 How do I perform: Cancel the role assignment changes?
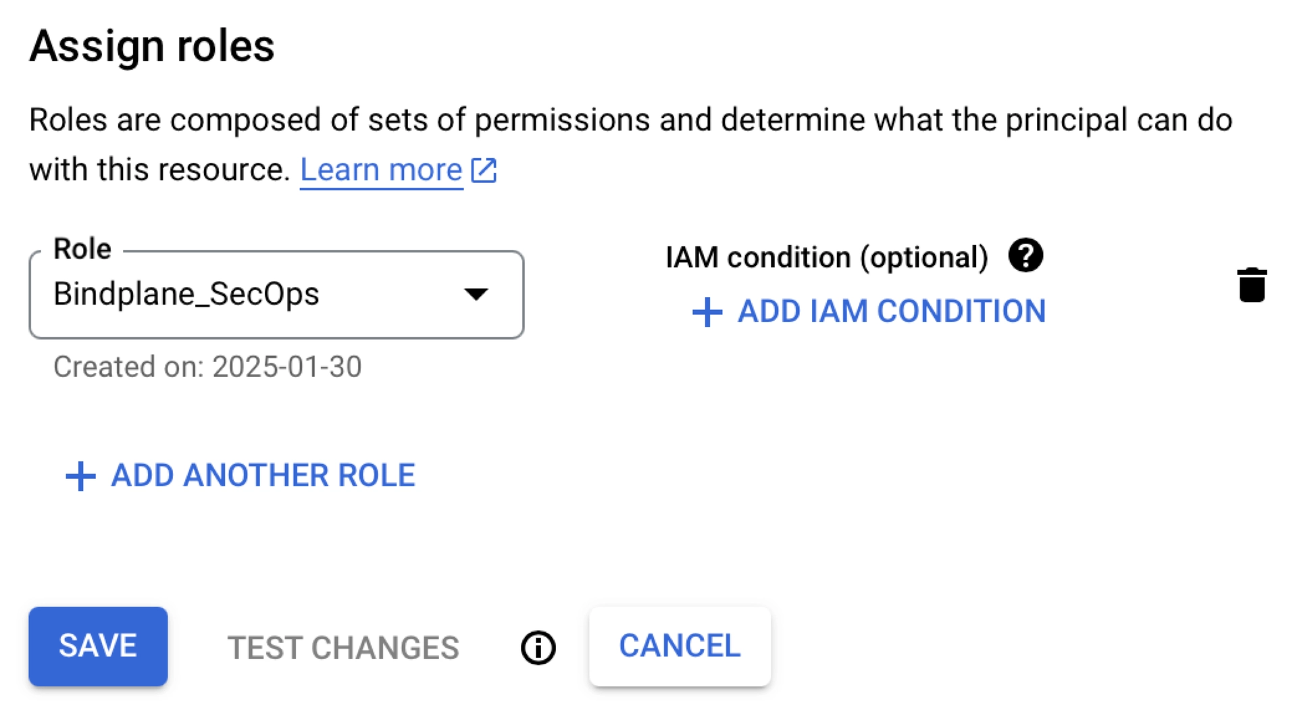680,646
